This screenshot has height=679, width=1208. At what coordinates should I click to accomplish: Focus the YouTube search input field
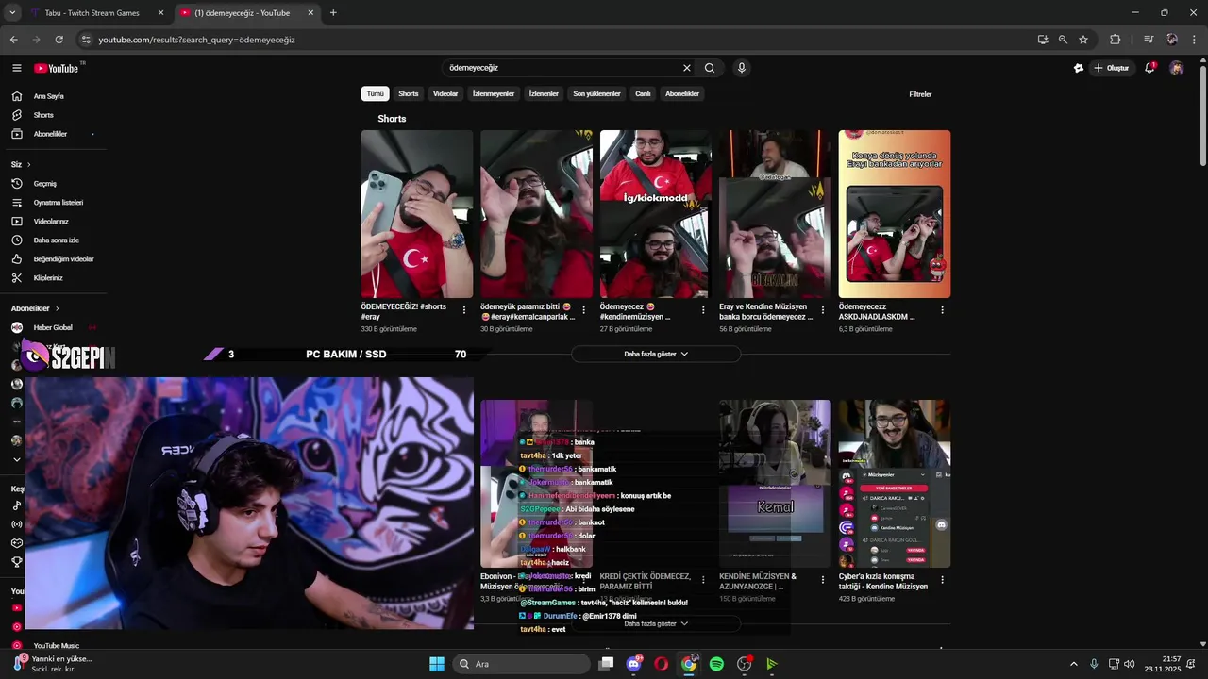(x=562, y=68)
